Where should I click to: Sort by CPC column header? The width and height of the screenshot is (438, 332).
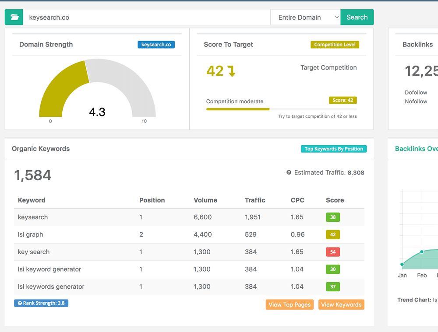tap(297, 200)
